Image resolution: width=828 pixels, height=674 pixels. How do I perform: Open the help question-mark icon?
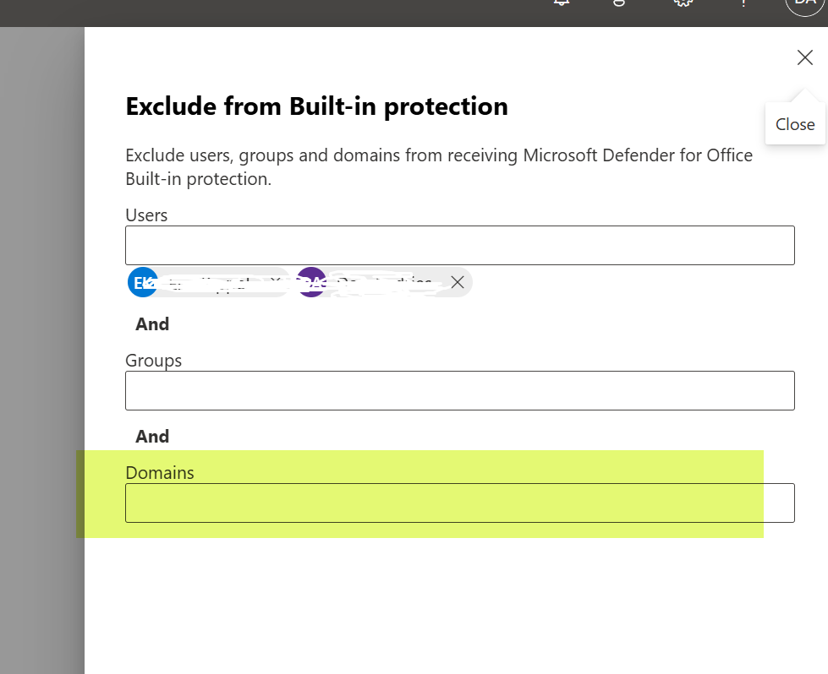[742, 4]
